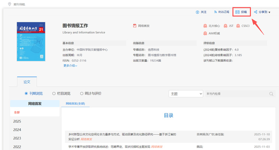Select the 刊期浏览 radio button
The width and height of the screenshot is (279, 150).
(x=26, y=93)
